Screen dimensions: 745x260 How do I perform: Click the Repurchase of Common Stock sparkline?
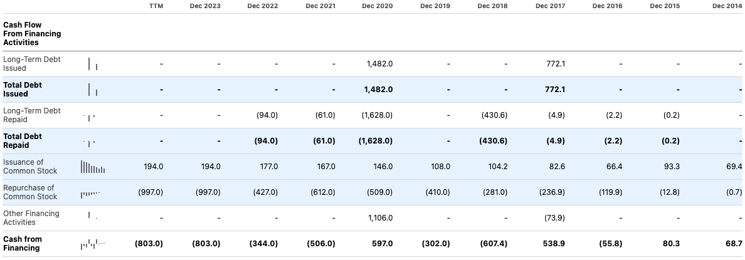click(x=90, y=194)
